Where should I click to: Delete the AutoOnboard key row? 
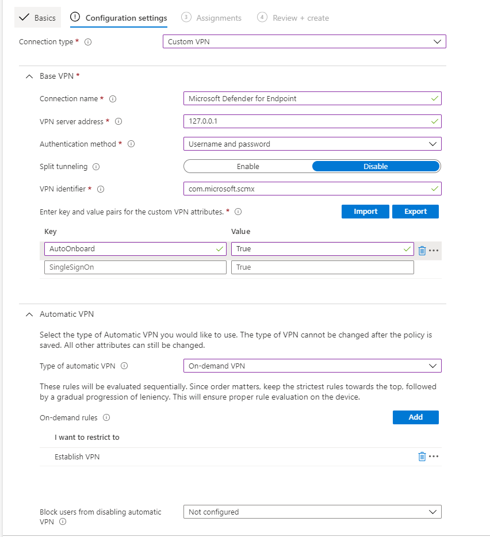tap(422, 250)
